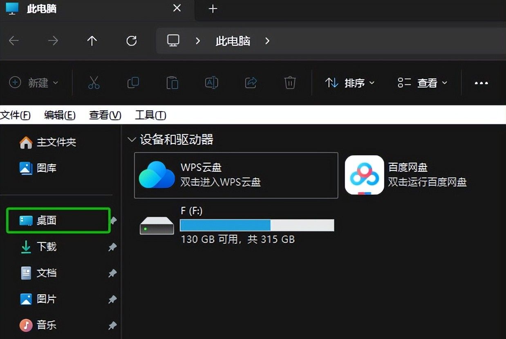Click the Delete trash icon
Image resolution: width=506 pixels, height=339 pixels.
(x=290, y=83)
